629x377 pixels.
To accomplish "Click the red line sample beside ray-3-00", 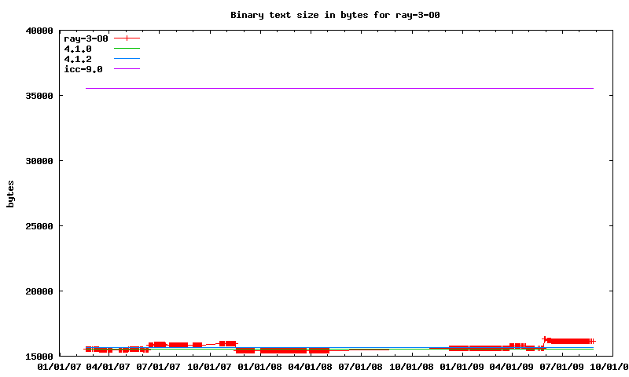I will [127, 38].
